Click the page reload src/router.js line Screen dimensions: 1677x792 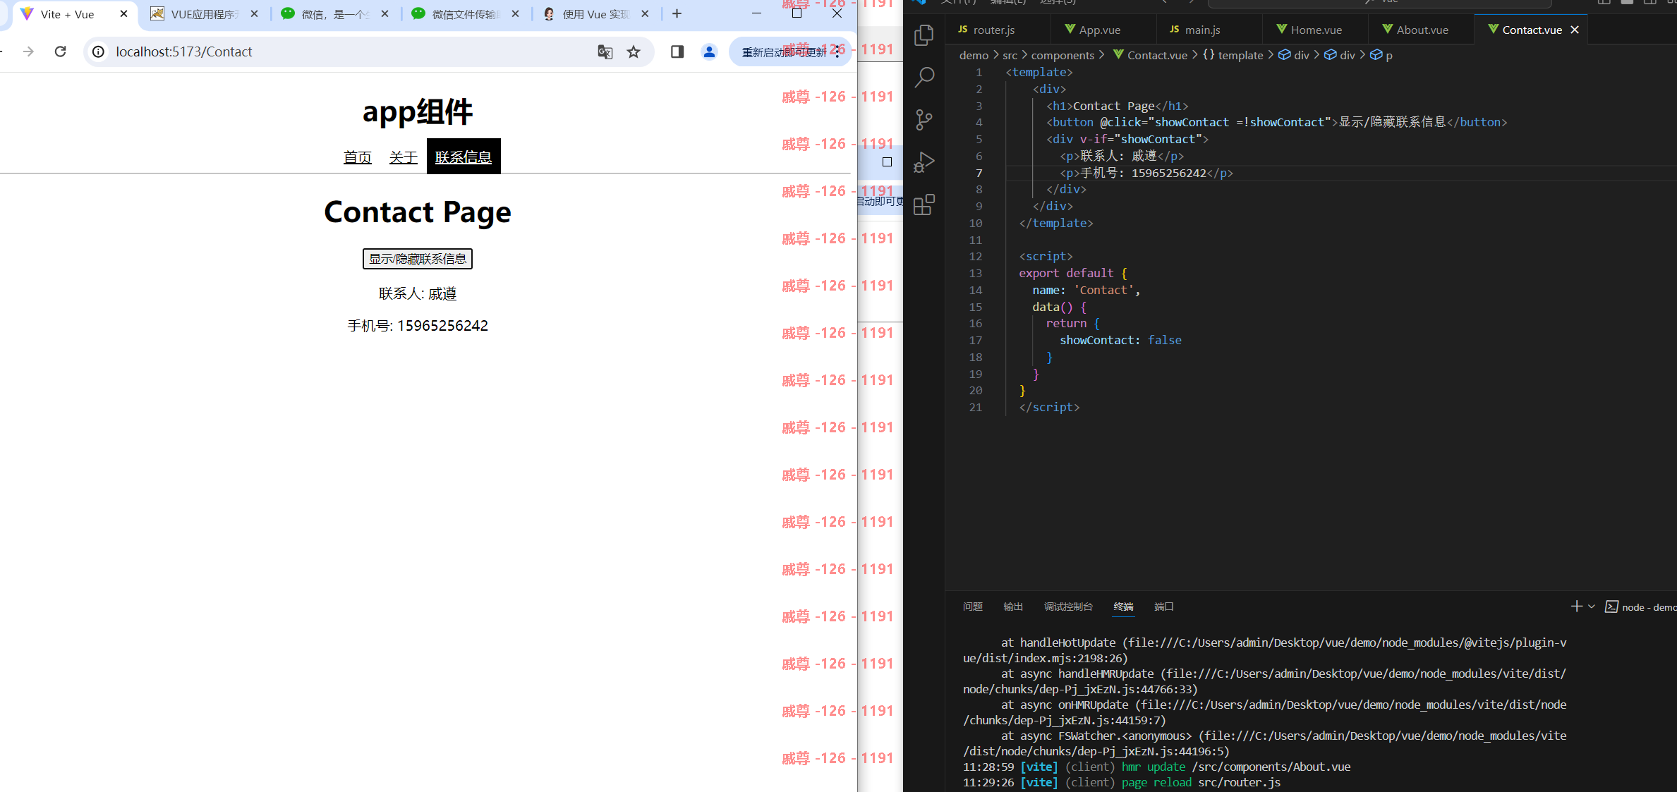click(1122, 782)
